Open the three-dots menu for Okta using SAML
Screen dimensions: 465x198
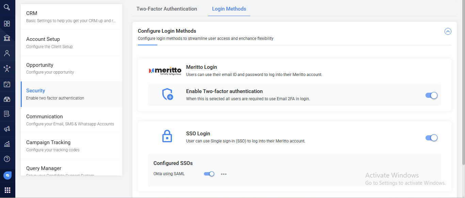click(224, 174)
